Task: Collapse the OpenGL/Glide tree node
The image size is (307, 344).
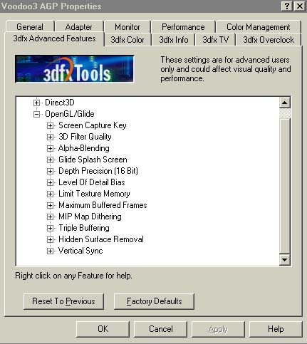Action: (x=36, y=114)
